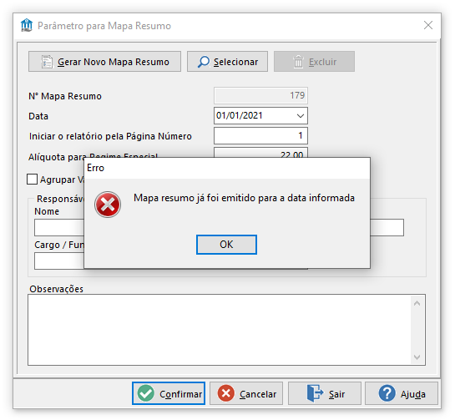The image size is (455, 420).
Task: Click OK in the Erro dialog
Action: [x=226, y=245]
